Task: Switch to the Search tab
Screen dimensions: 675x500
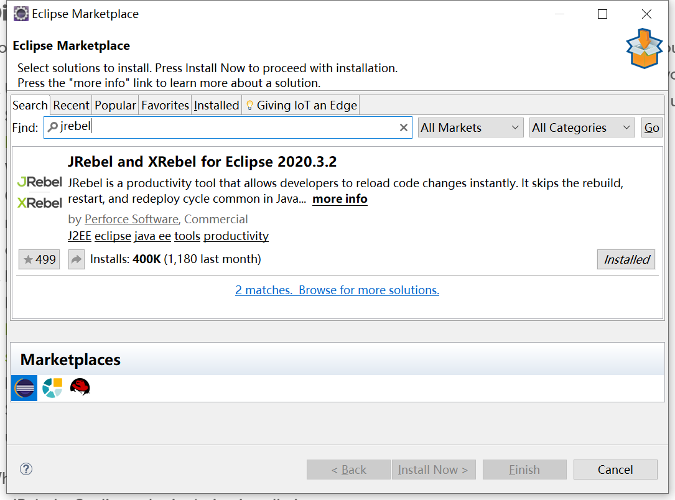Action: click(30, 106)
